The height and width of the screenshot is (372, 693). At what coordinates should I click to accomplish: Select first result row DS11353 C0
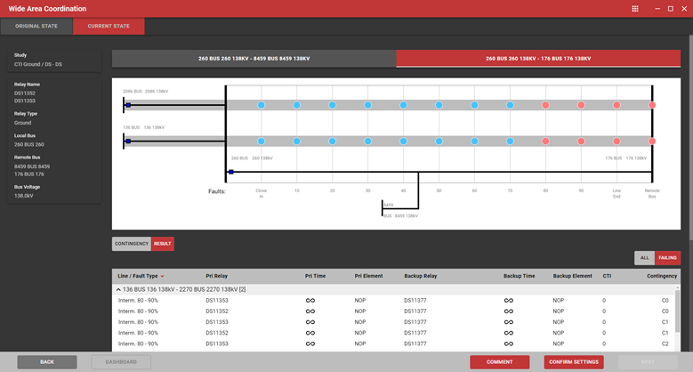pos(393,300)
